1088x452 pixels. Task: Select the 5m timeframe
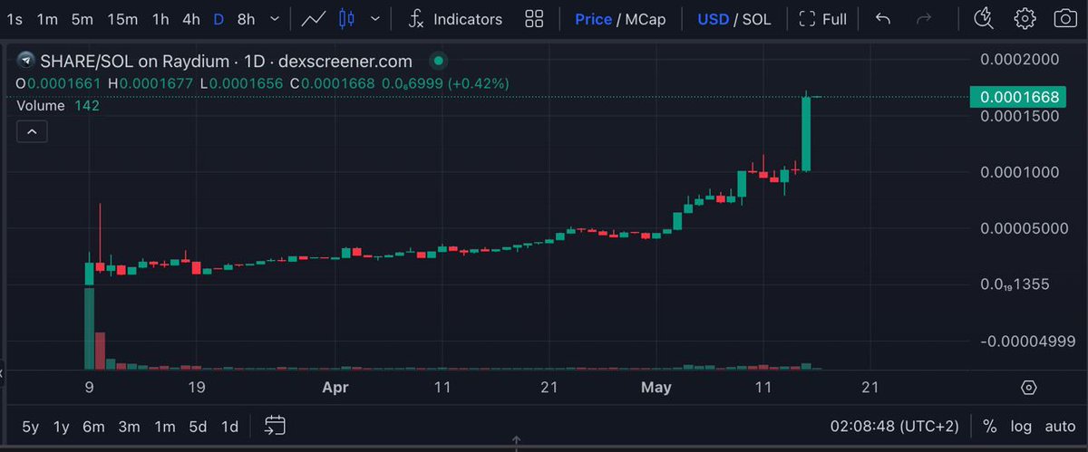(82, 19)
